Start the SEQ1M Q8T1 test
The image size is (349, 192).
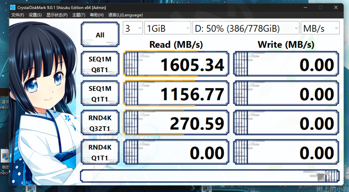pyautogui.click(x=100, y=64)
